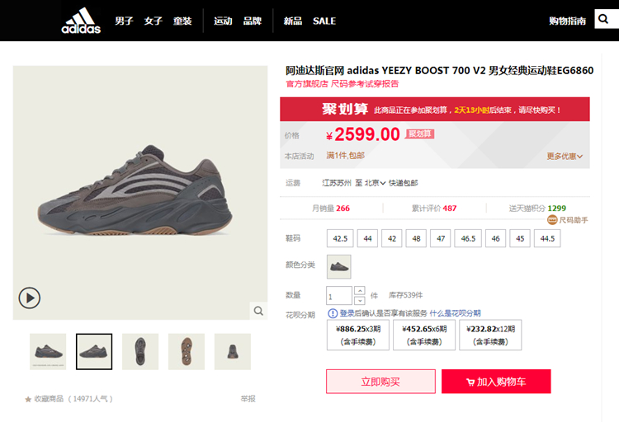Increase quantity with up arrow

tap(359, 291)
